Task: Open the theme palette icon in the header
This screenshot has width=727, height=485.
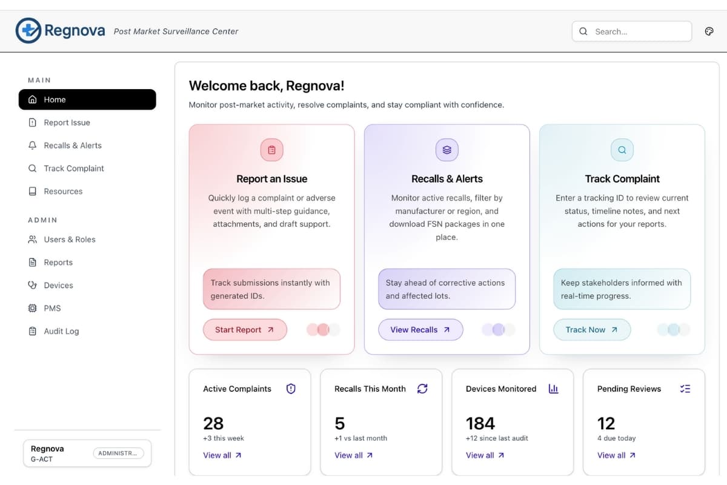Action: click(709, 31)
